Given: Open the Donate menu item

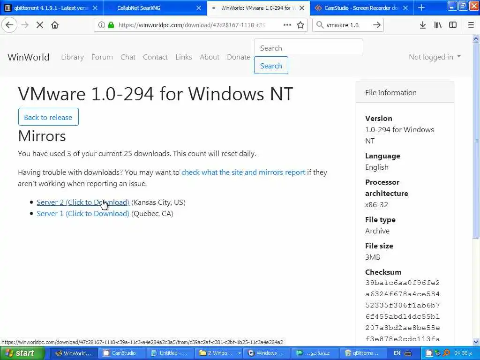Looking at the screenshot, I should point(239,57).
